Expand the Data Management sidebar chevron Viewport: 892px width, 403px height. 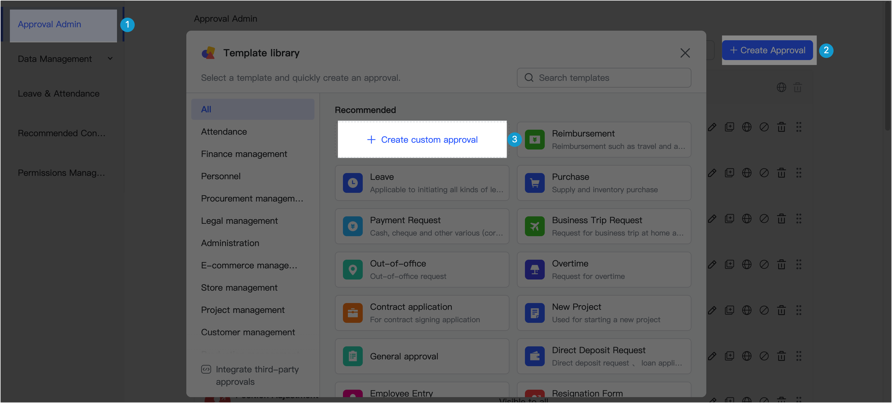pos(110,58)
